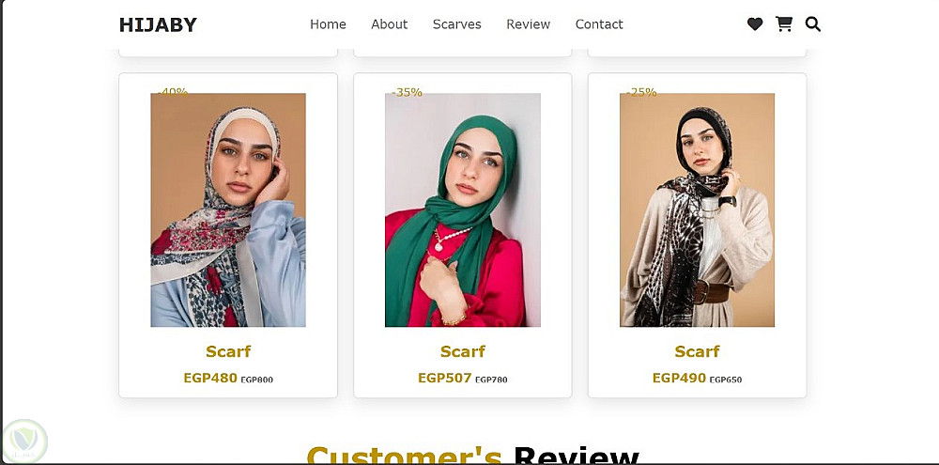
Task: Open the black patterned scarf image
Action: (697, 209)
